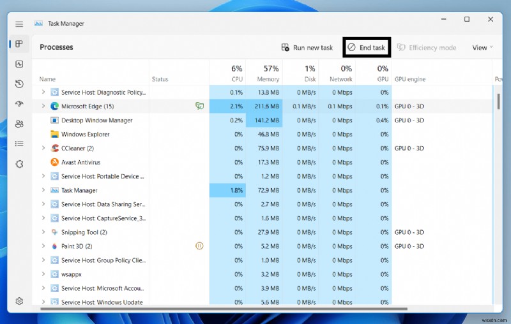Expand Service Host: Diagnostic Policy row

pyautogui.click(x=43, y=92)
